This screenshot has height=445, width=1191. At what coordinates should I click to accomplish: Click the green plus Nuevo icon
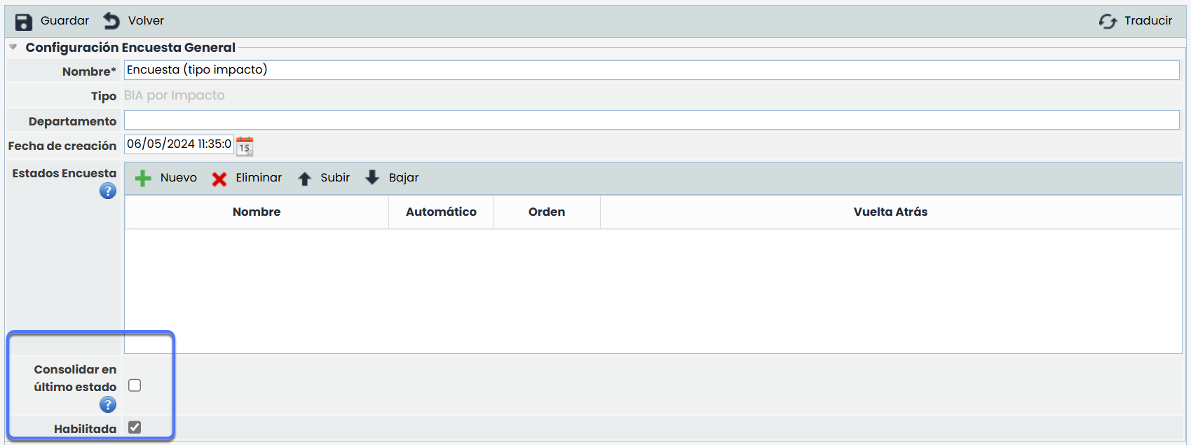(143, 179)
